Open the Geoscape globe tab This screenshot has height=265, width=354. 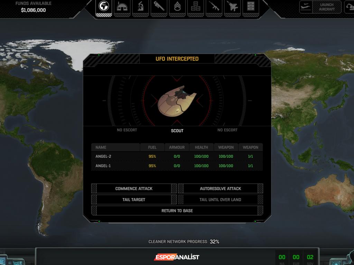pos(103,7)
